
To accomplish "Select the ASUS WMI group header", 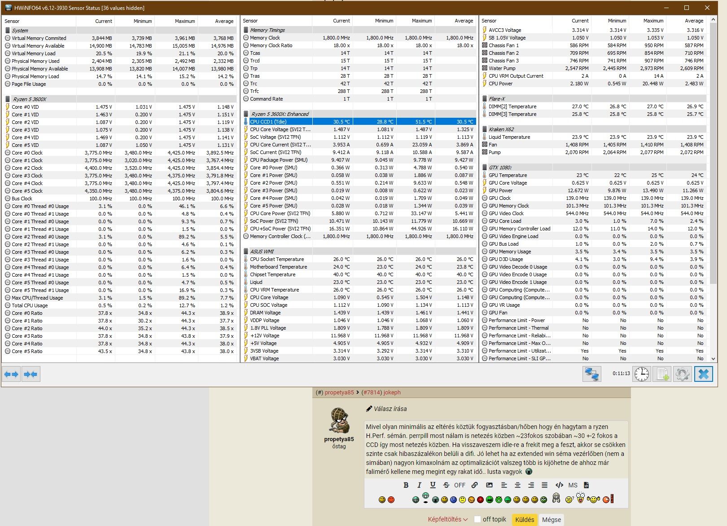I will [x=359, y=252].
